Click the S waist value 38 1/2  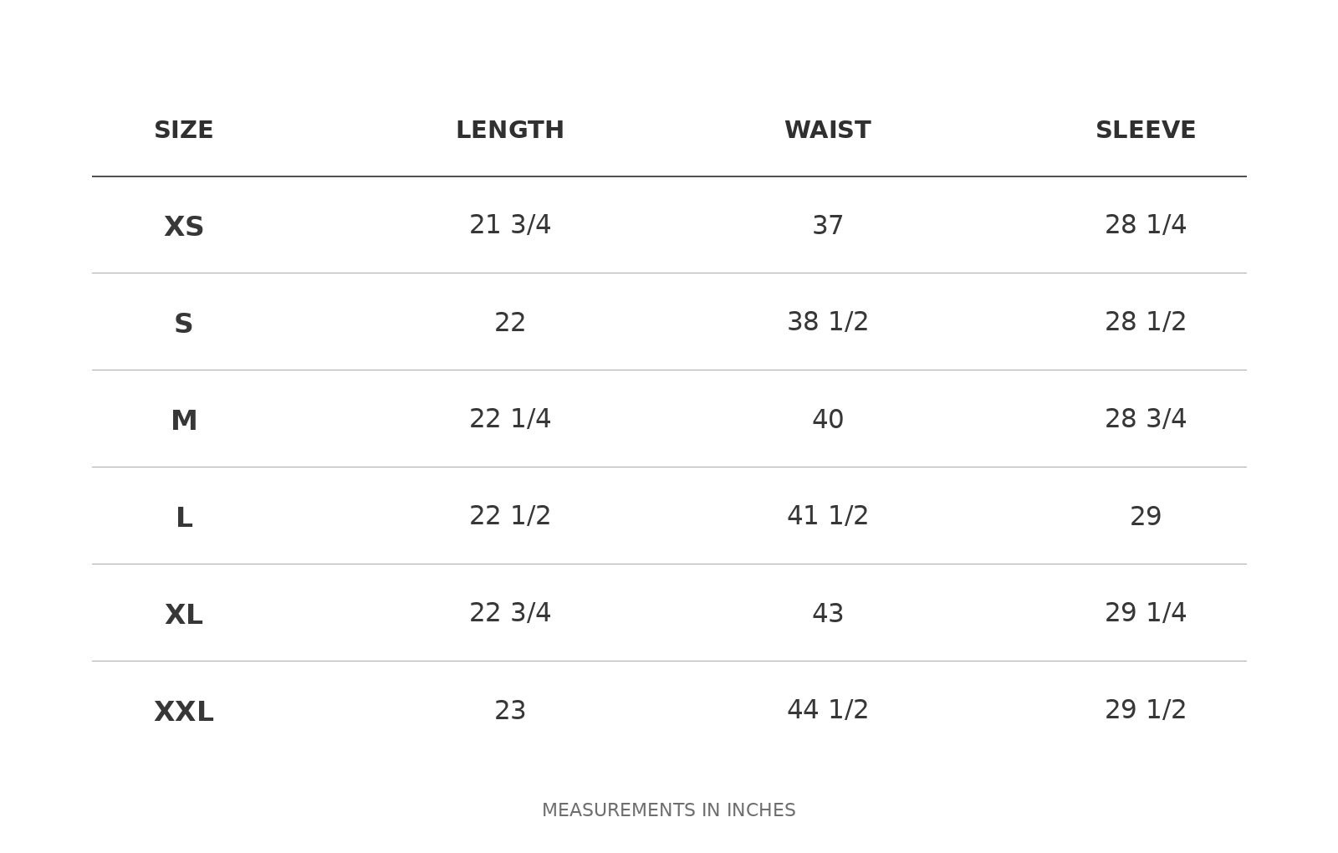coord(828,322)
